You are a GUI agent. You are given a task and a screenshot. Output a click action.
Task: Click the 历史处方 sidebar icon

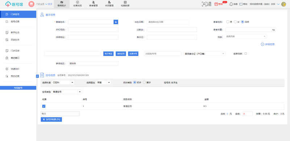pyautogui.click(x=7, y=40)
